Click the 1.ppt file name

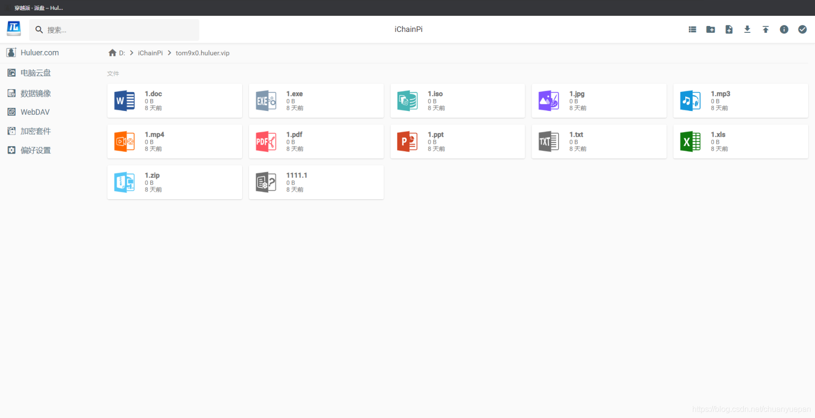pyautogui.click(x=436, y=134)
